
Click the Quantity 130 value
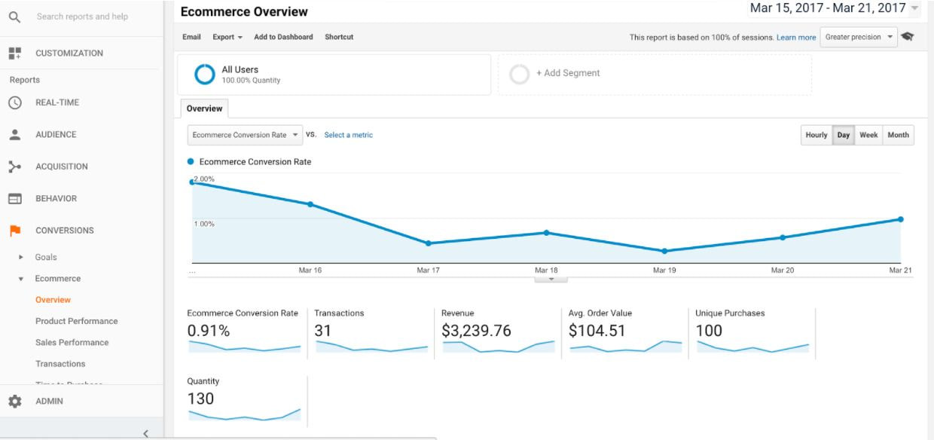pyautogui.click(x=200, y=399)
